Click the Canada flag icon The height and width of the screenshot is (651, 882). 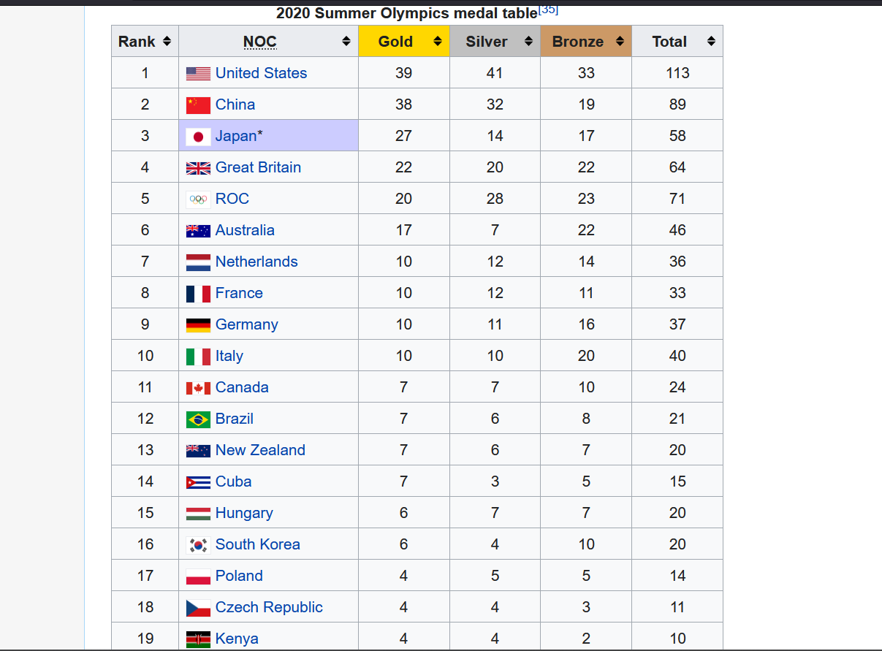pos(198,387)
